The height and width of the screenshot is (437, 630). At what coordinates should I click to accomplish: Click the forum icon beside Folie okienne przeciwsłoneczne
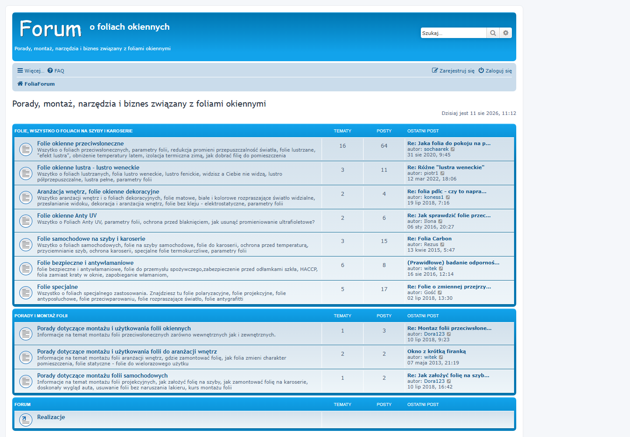point(26,149)
